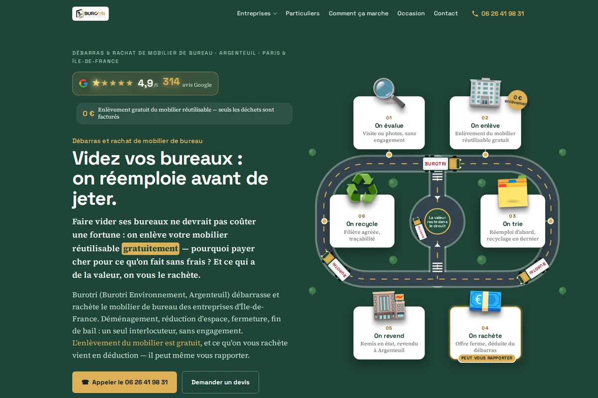Screen dimensions: 598x398
Task: Click the highlighted word gratuitement
Action: [150, 248]
